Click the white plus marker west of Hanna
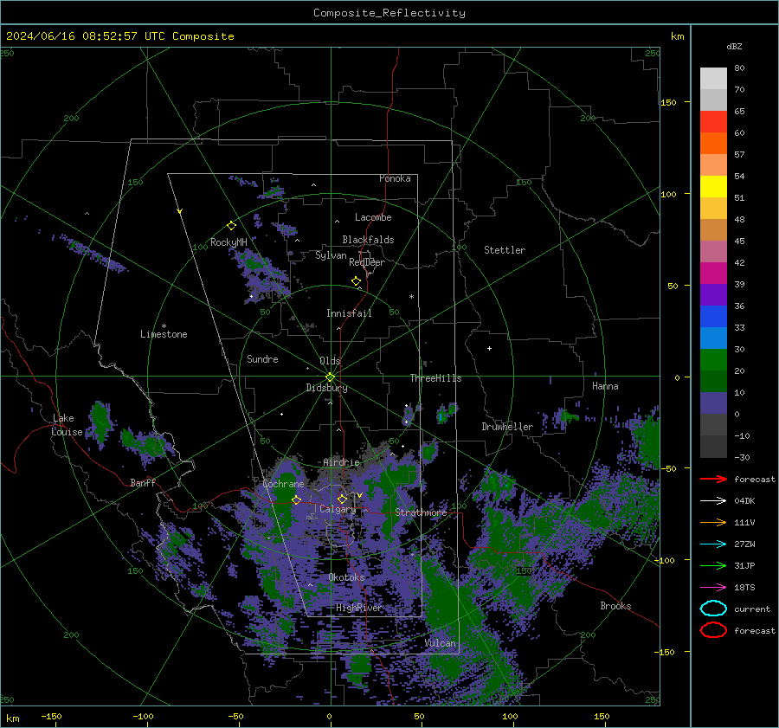The height and width of the screenshot is (728, 779). (x=489, y=348)
